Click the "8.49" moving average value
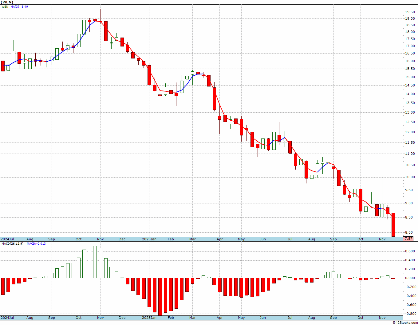The image size is (418, 325). pos(25,6)
